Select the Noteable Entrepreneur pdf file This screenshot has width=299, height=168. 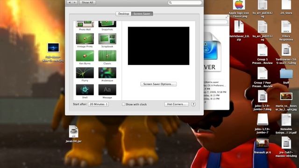286,120
